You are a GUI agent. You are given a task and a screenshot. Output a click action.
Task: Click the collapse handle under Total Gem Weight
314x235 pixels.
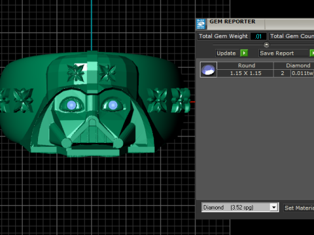pyautogui.click(x=266, y=44)
